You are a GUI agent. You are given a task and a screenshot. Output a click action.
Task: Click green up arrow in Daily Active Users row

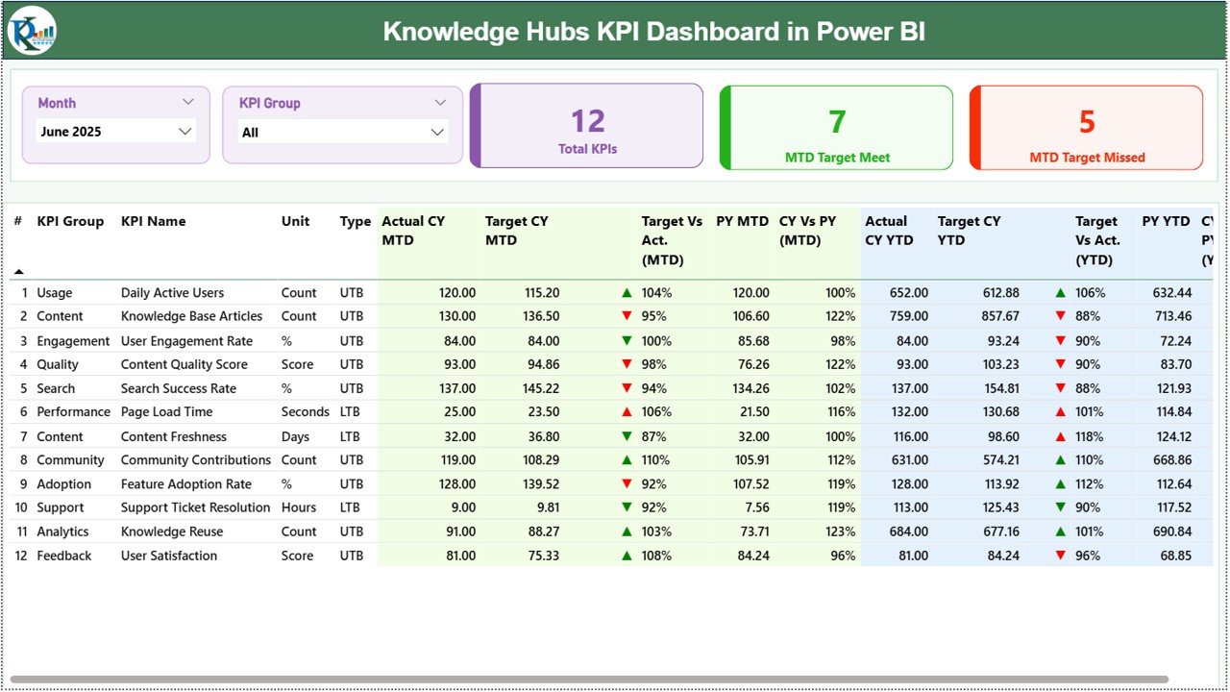point(627,293)
